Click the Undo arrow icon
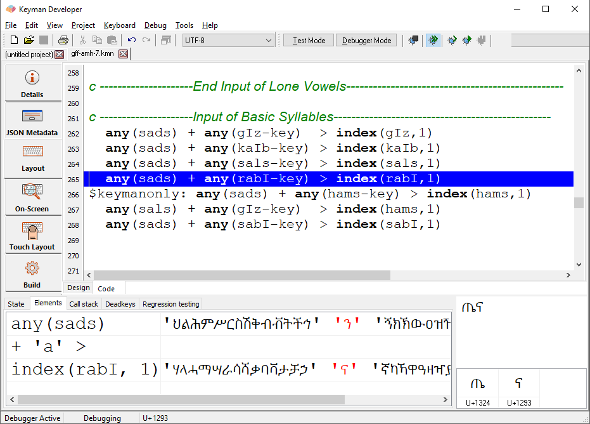590x424 pixels. coord(131,40)
